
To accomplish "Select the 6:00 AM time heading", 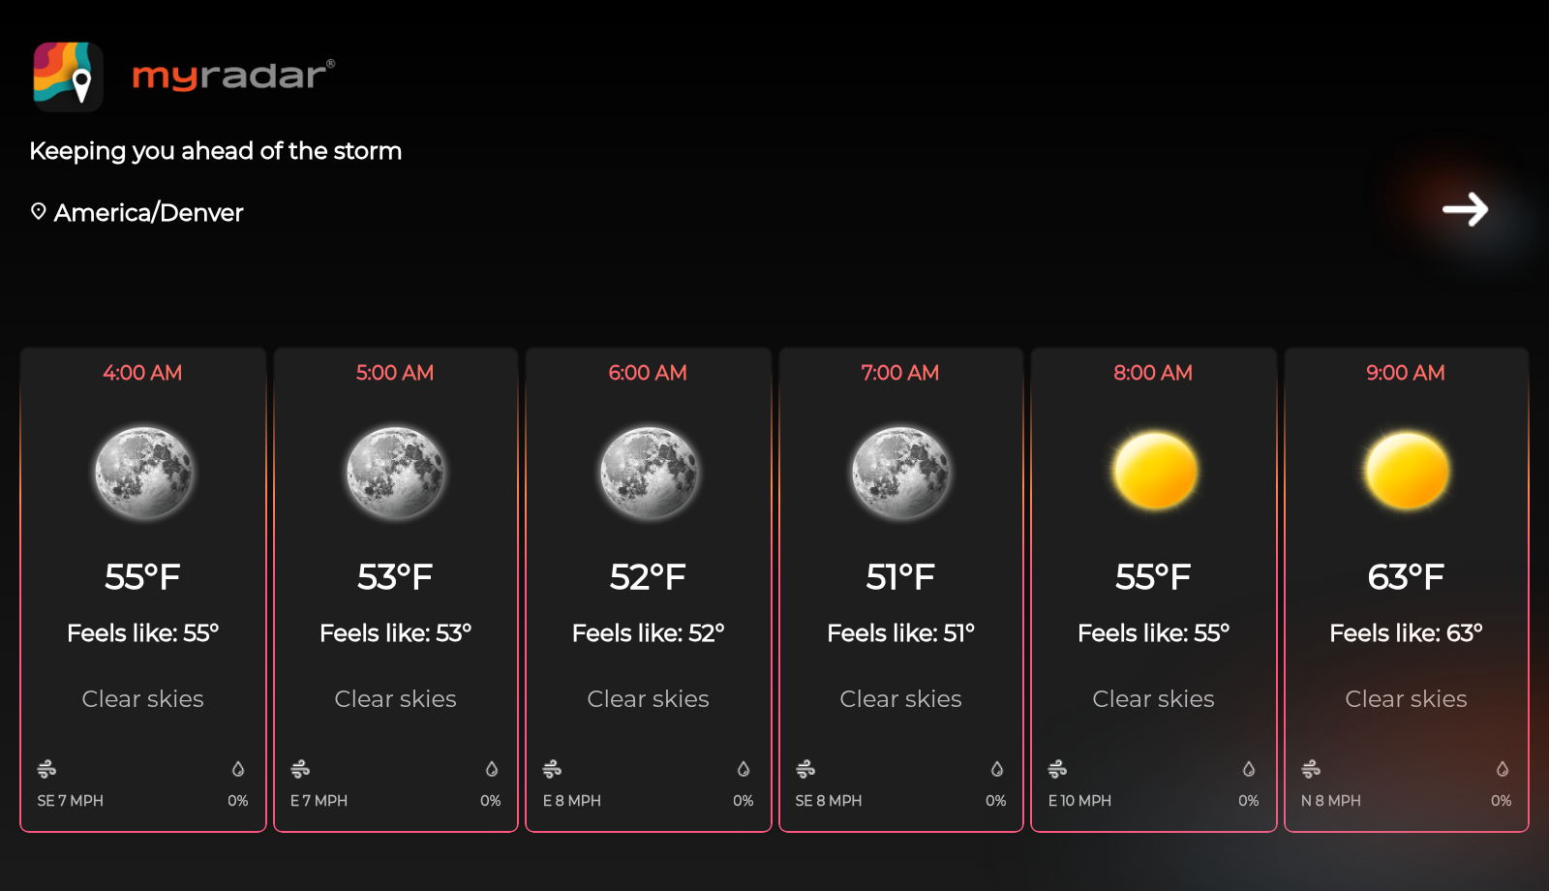I will 648,373.
